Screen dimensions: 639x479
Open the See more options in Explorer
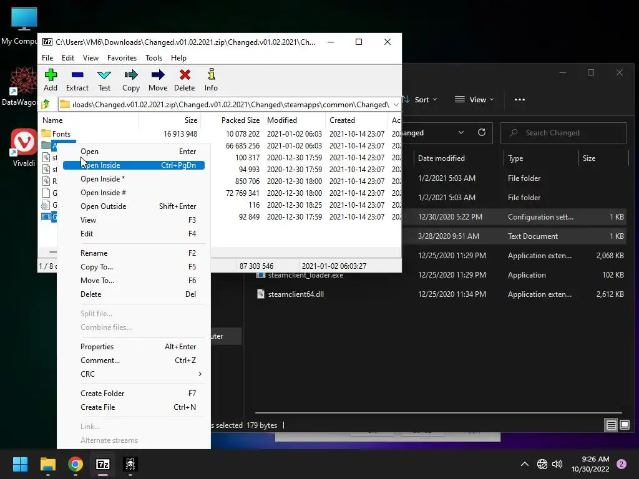tap(520, 99)
